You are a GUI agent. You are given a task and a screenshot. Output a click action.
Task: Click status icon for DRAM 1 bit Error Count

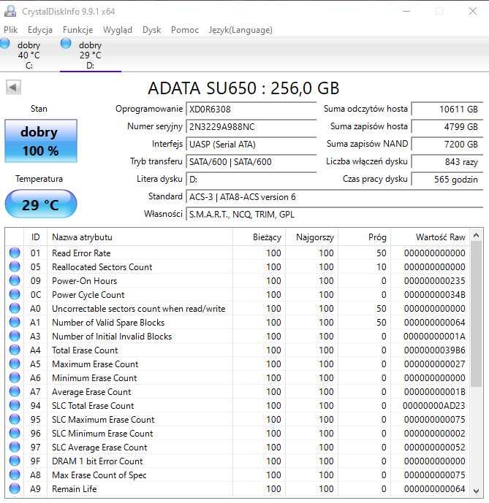coord(15,461)
